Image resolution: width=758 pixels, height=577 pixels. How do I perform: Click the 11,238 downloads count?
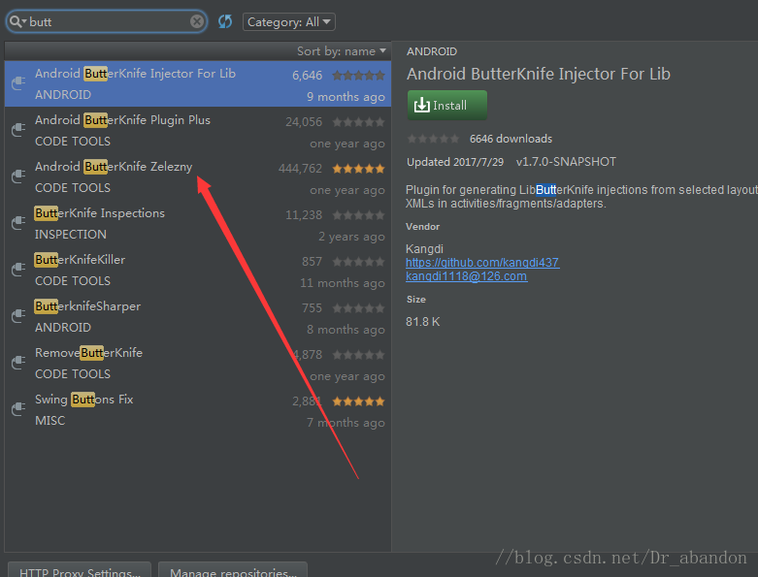(x=304, y=215)
